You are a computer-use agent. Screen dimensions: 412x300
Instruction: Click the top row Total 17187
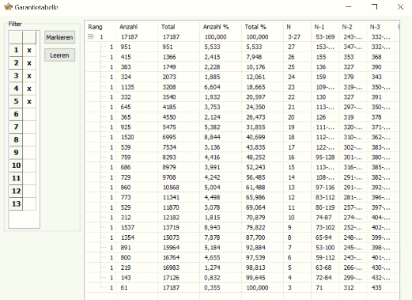[x=172, y=36]
